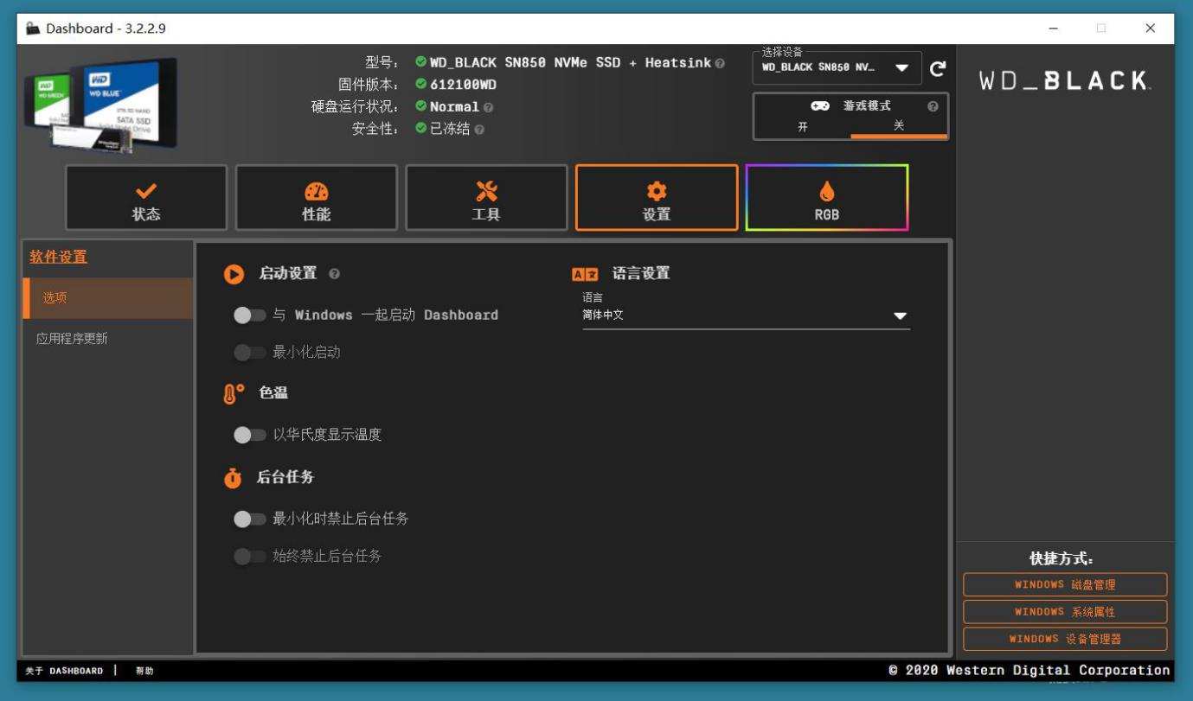Click help icon next to model name
Screen dimensions: 1193x701
721,63
